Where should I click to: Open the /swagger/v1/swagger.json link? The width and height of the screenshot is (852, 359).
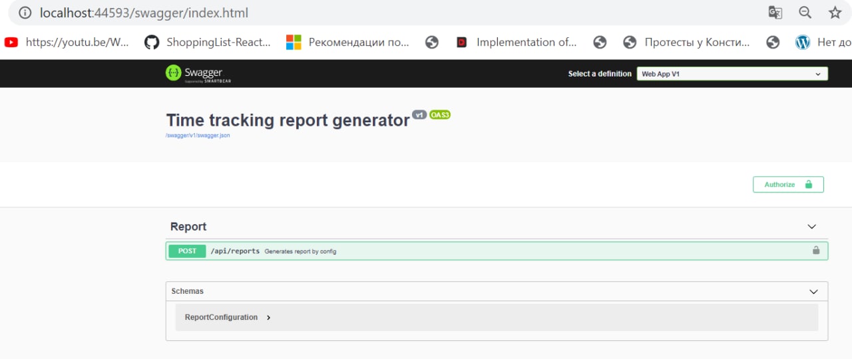(198, 136)
